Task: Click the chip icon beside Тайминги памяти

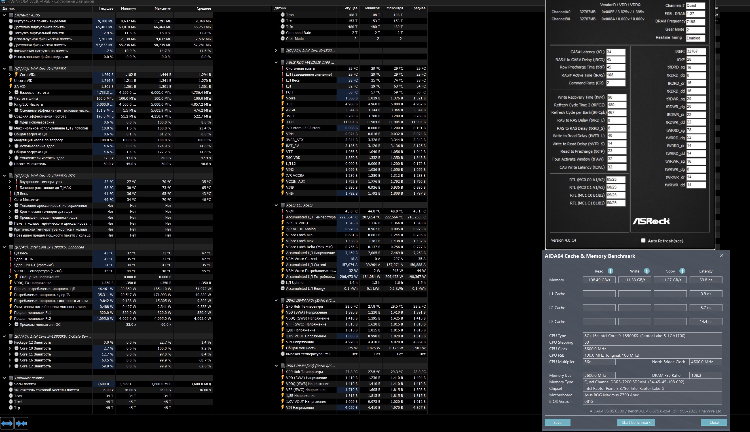Action: (x=11, y=378)
